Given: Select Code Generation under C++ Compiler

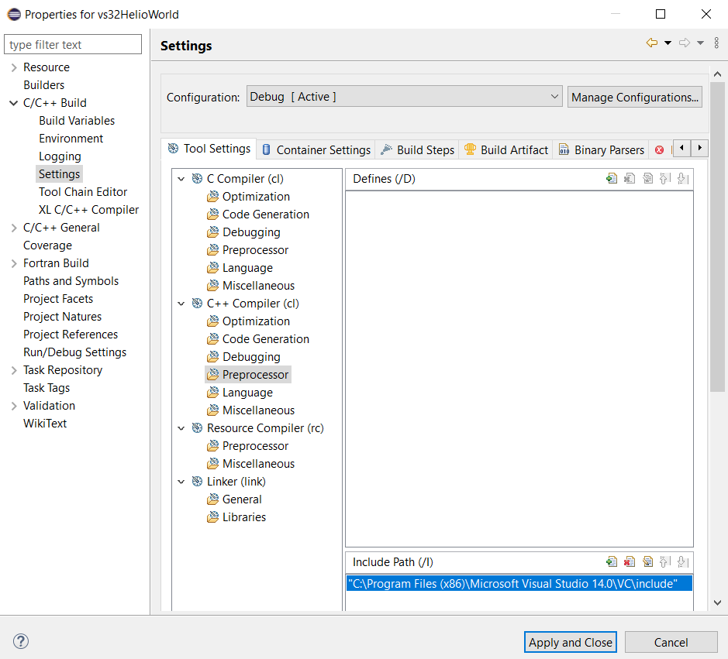Looking at the screenshot, I should [266, 339].
